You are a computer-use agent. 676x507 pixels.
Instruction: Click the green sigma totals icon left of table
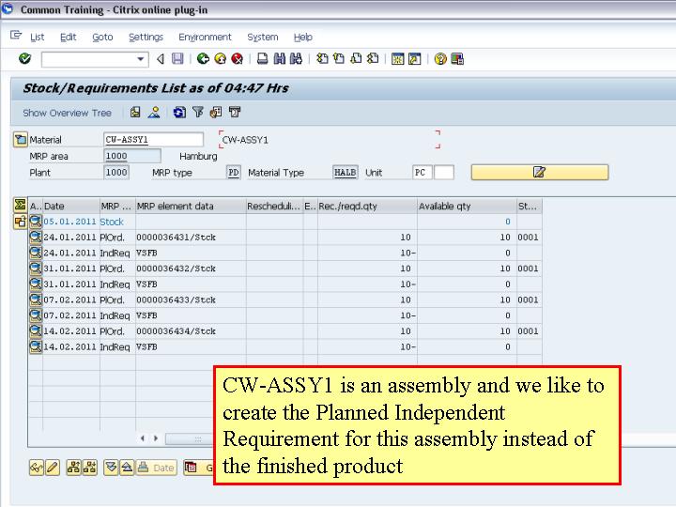click(x=20, y=205)
